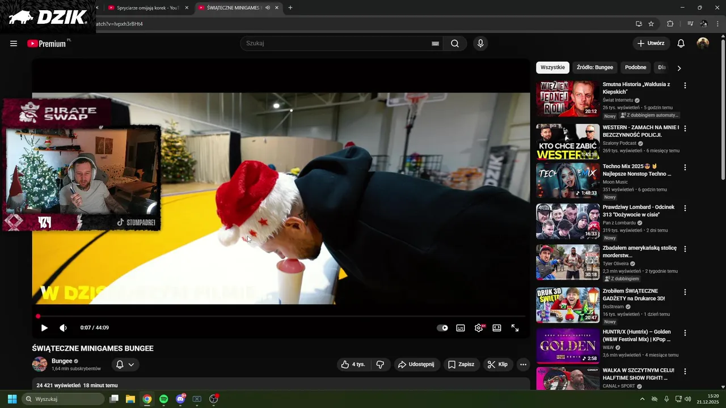Switch to theater mode

click(x=497, y=328)
